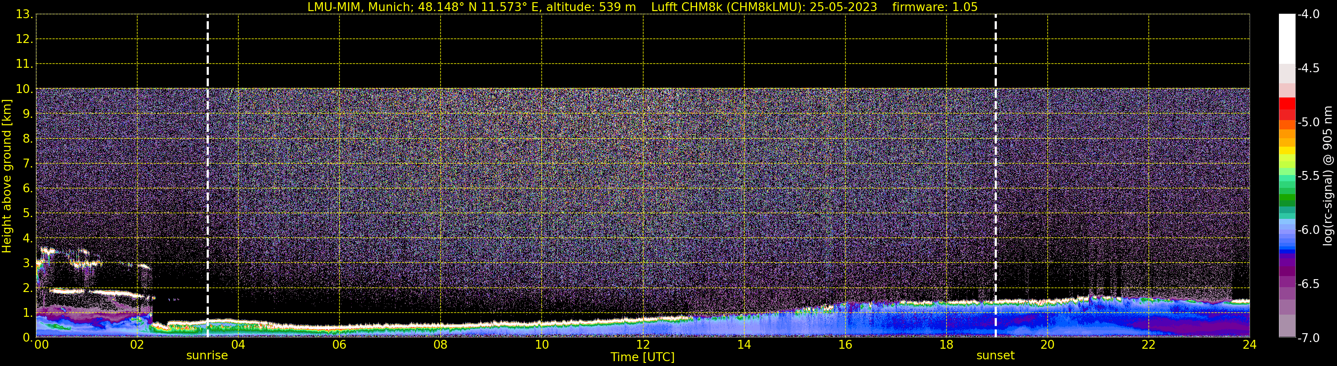Screen dimensions: 1337x366
Task: Click the 'Time [UTC]' axis label
Action: 643,357
